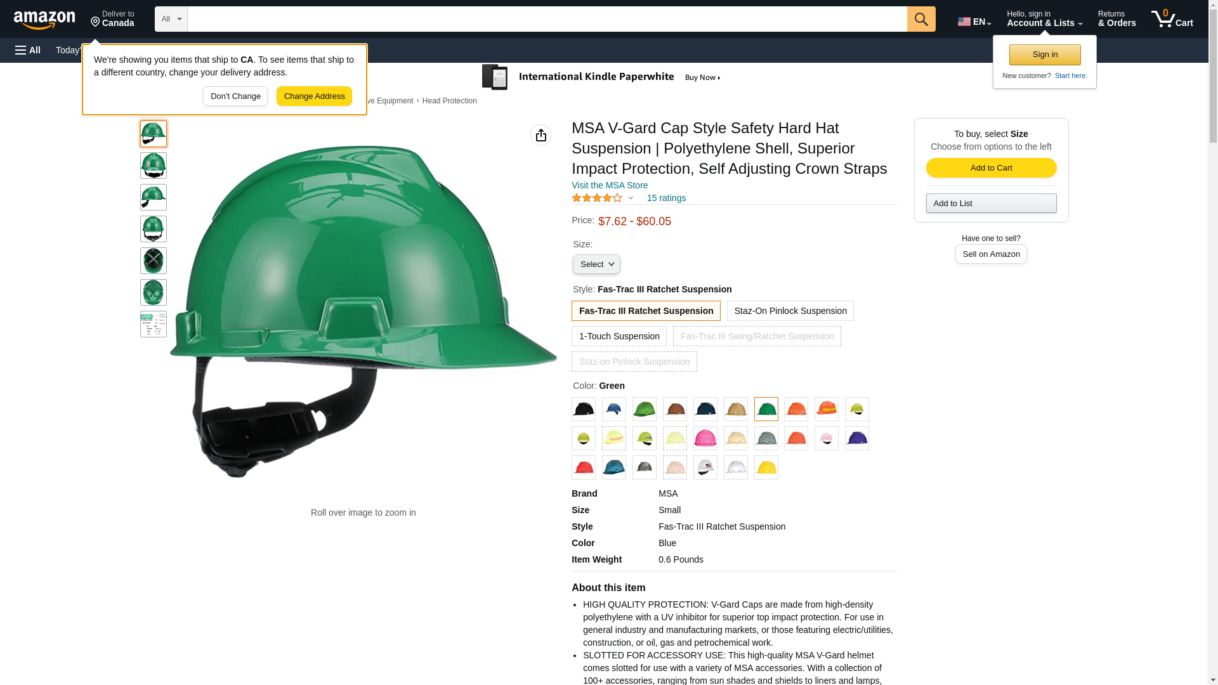This screenshot has height=685, width=1218.
Task: Visit the MSA Store link
Action: [610, 185]
